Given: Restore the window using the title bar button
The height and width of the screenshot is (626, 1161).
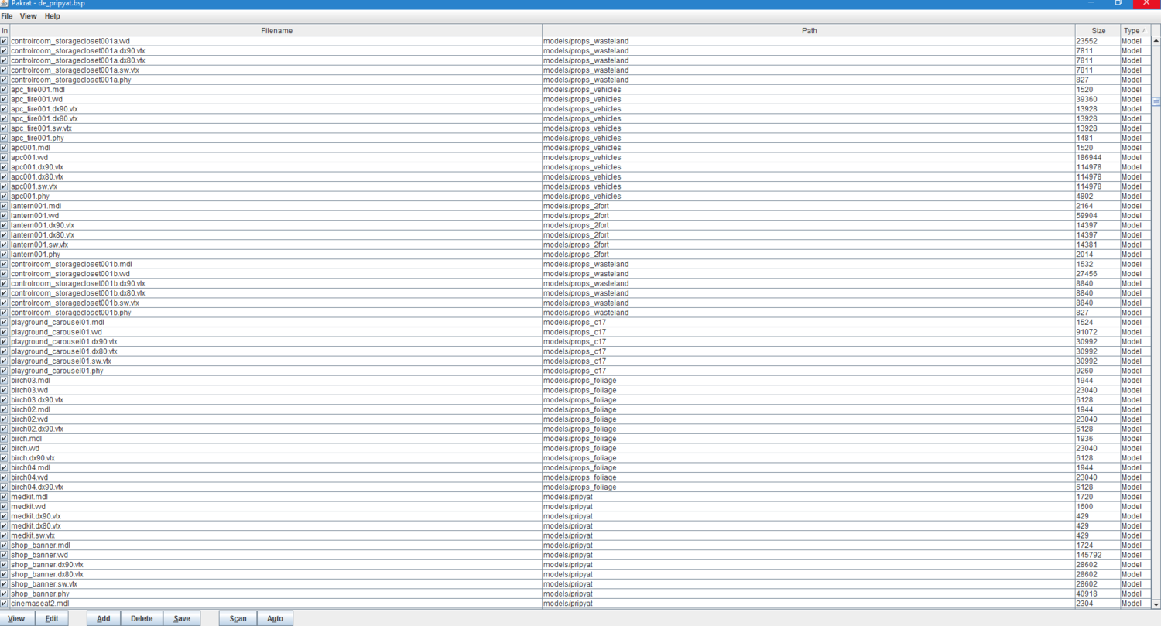Looking at the screenshot, I should coord(1118,4).
